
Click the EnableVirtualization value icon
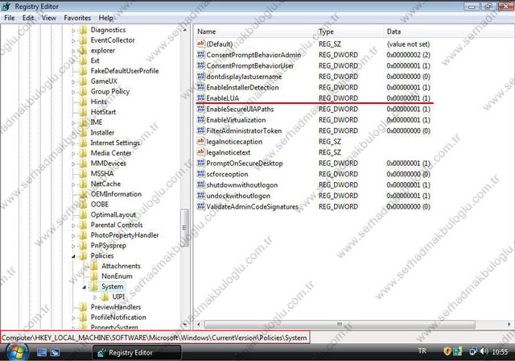point(200,120)
